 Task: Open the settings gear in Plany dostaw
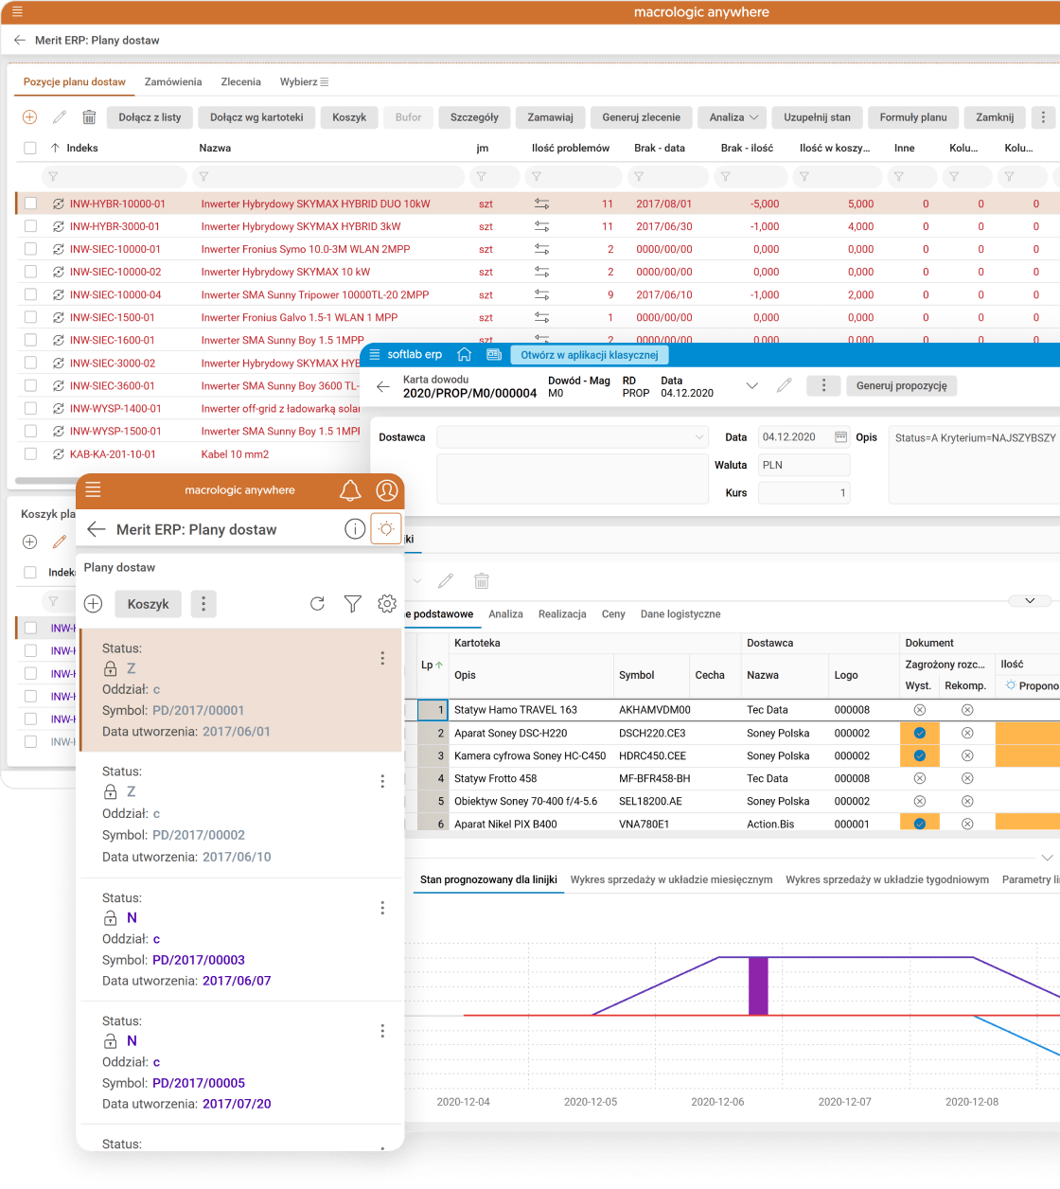click(386, 604)
